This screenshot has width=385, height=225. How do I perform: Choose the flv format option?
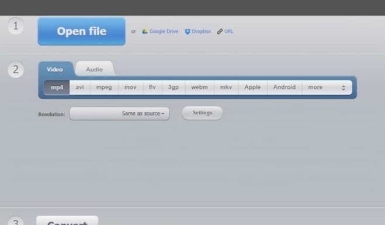tap(152, 87)
